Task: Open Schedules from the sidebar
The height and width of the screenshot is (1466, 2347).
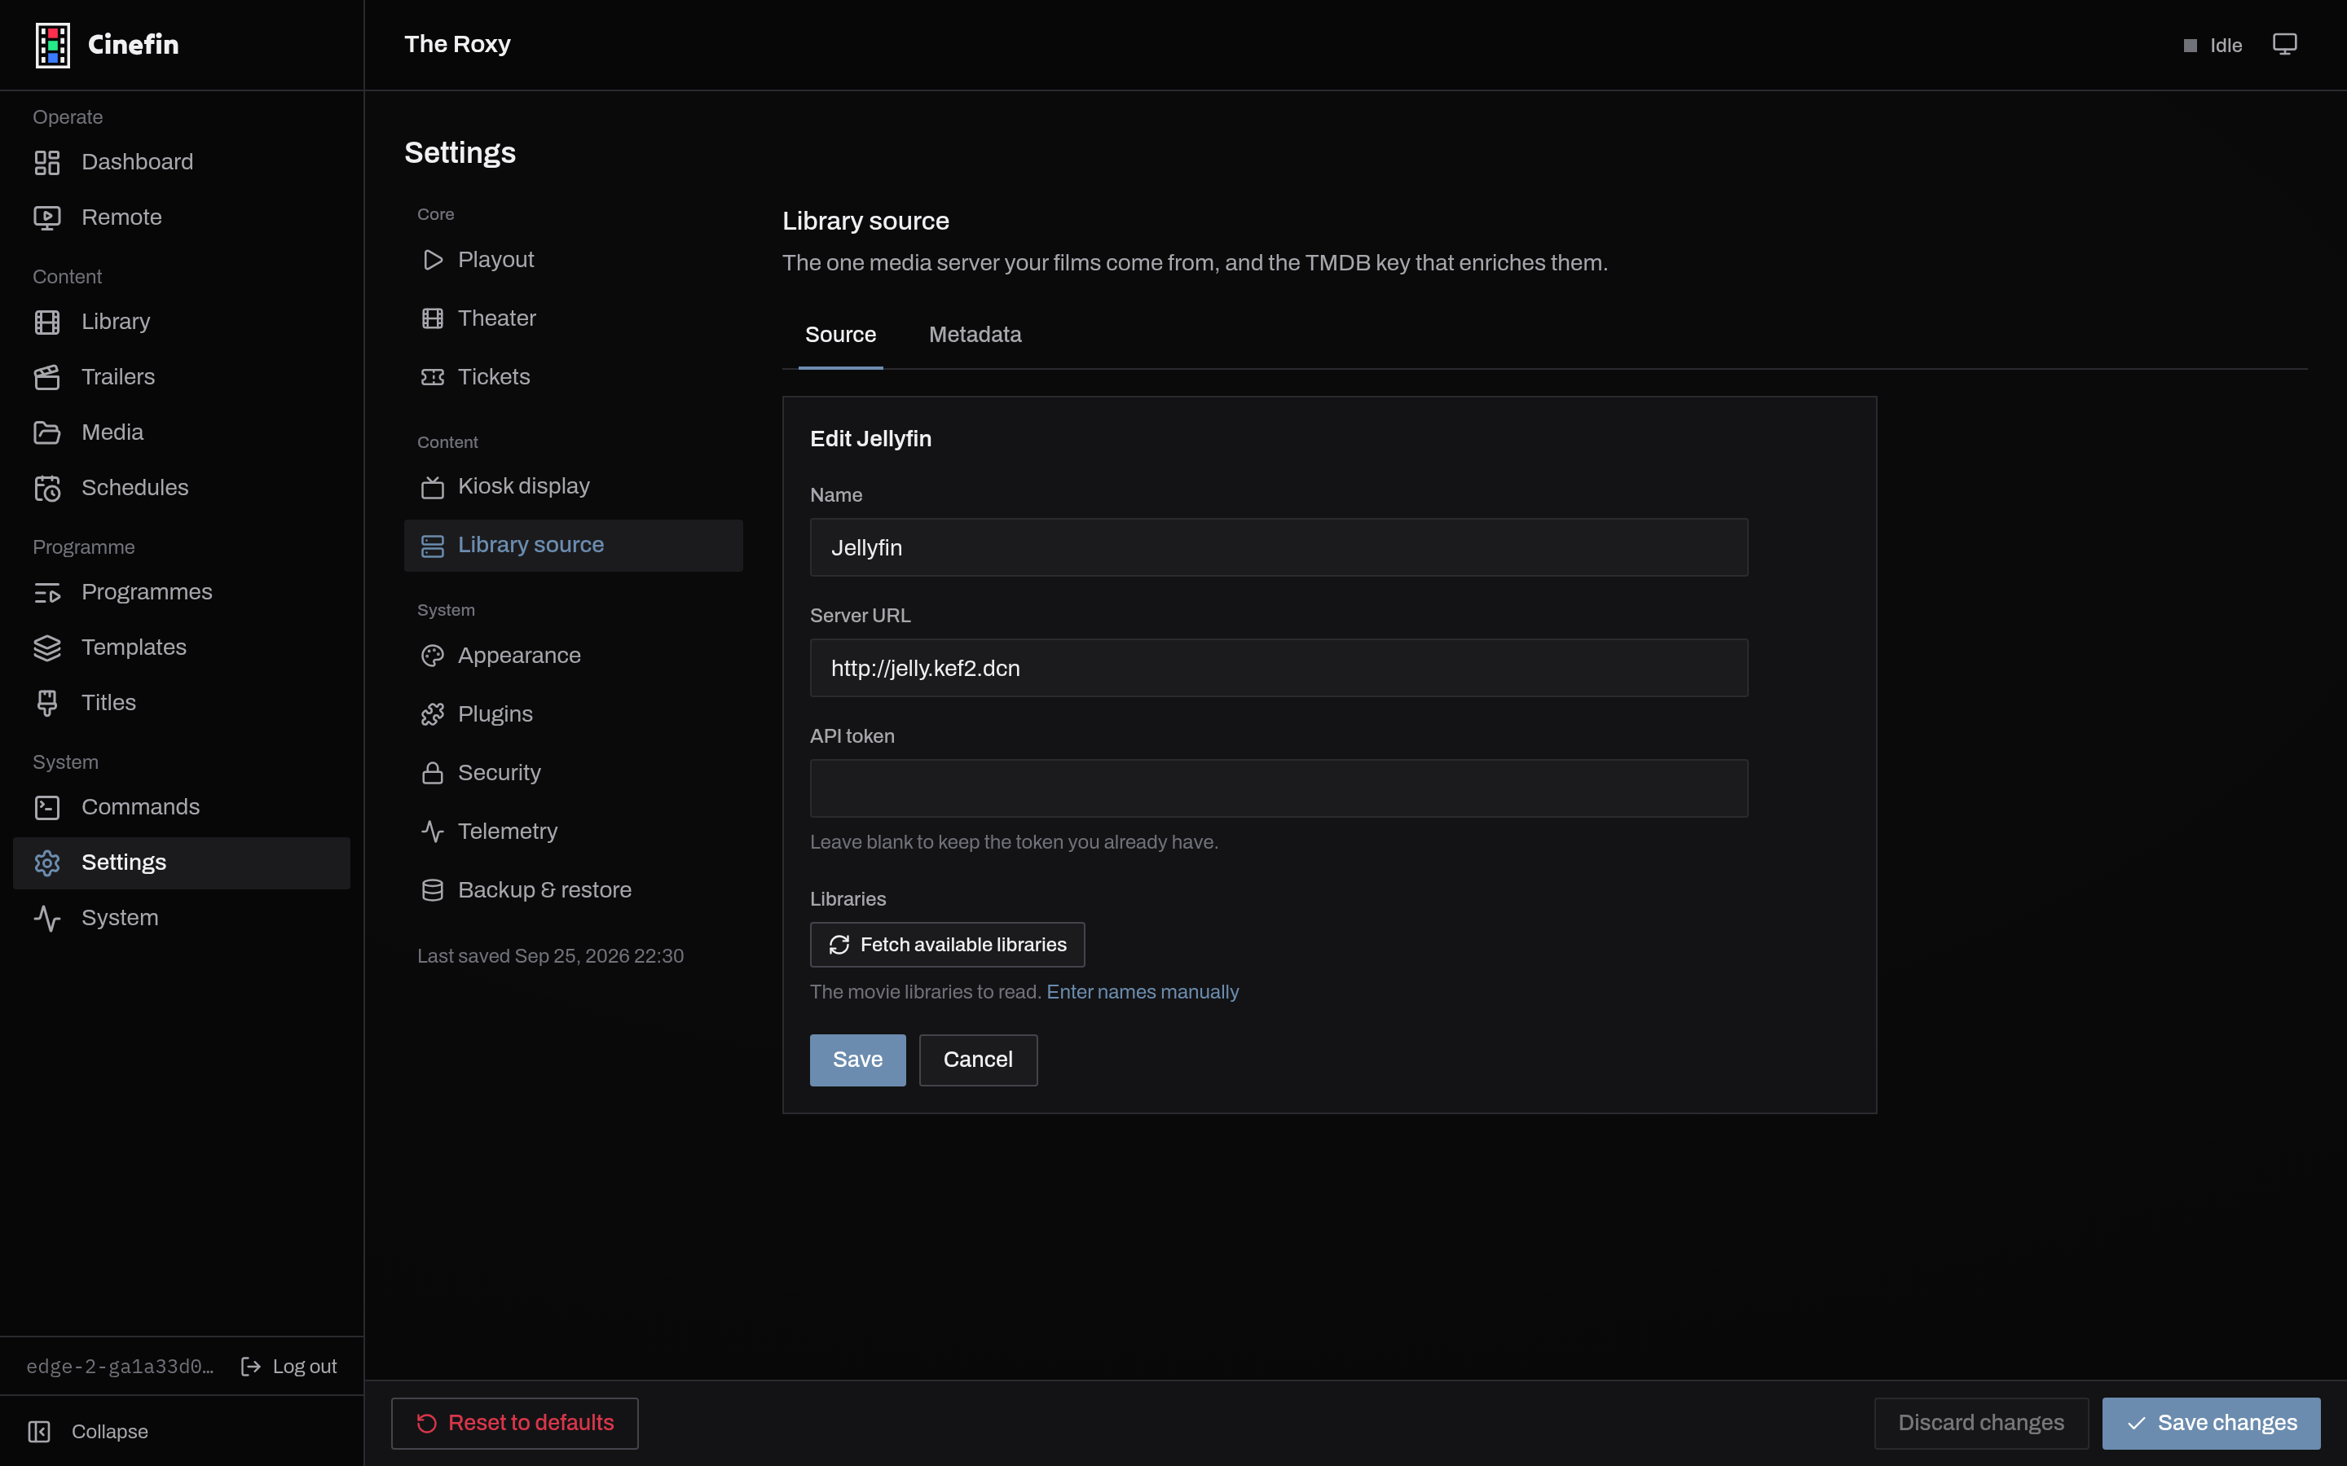Action: click(182, 488)
